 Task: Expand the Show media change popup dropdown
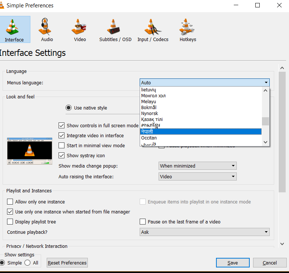(x=197, y=166)
